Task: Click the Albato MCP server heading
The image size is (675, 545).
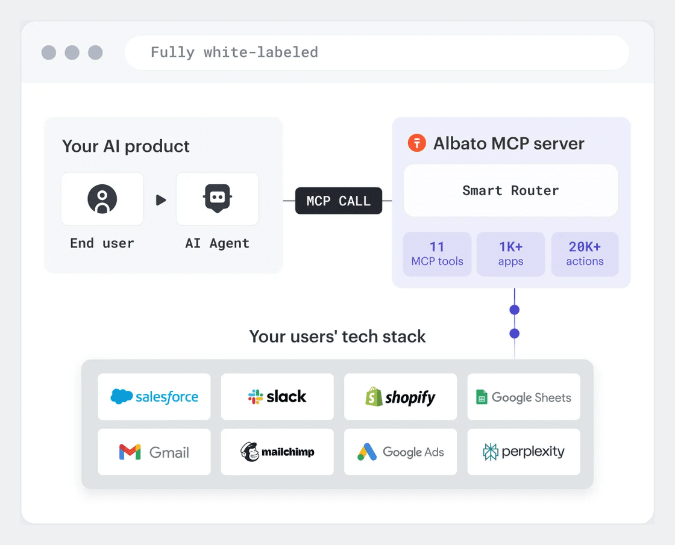Action: coord(509,143)
